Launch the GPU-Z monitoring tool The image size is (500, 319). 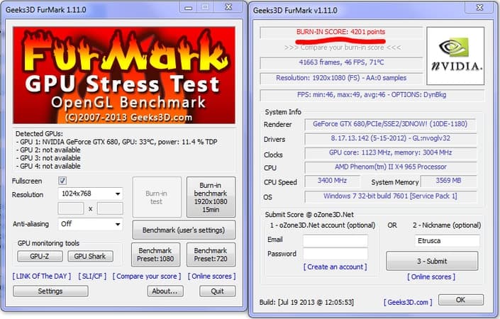[x=40, y=256]
